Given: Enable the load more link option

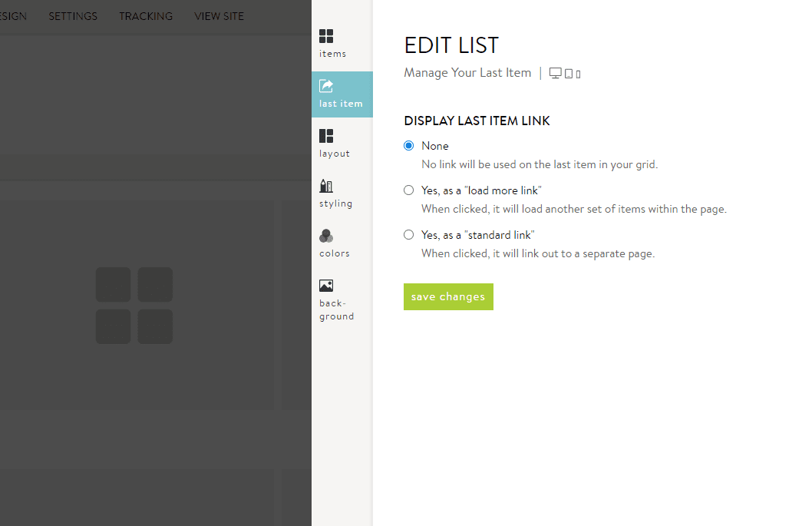Looking at the screenshot, I should click(x=408, y=190).
